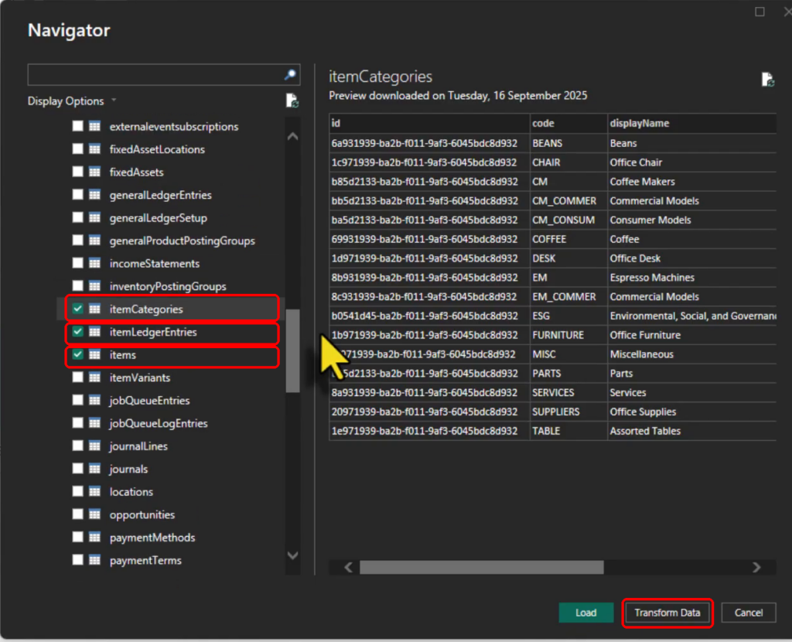Check the generalLedgerEntries checkbox
The image size is (792, 642).
pyautogui.click(x=78, y=194)
